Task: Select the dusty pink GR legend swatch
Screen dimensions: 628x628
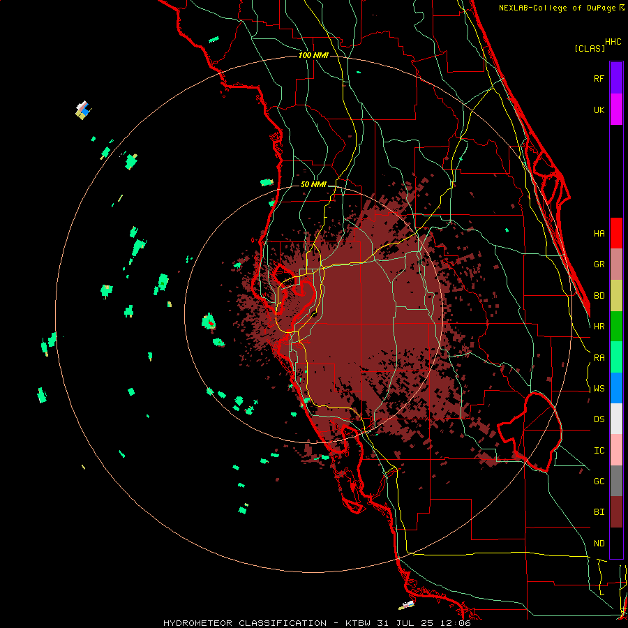Action: (616, 264)
